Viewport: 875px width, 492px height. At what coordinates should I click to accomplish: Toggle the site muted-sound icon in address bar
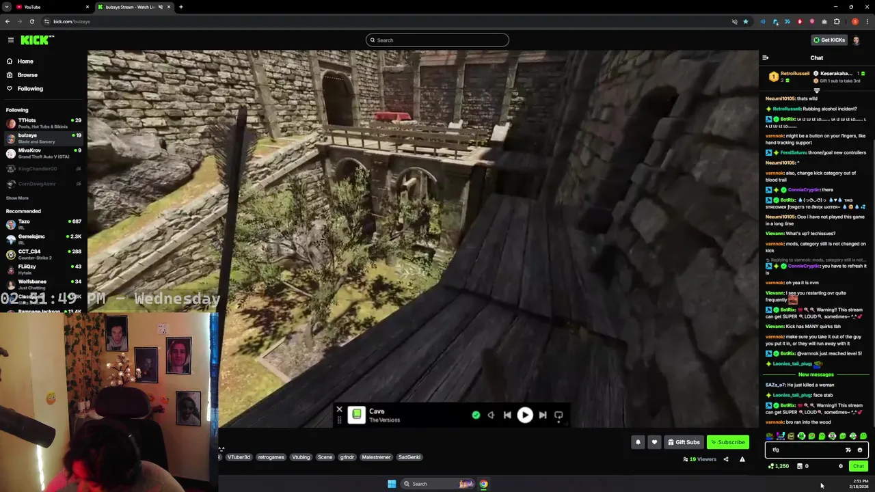(x=735, y=22)
